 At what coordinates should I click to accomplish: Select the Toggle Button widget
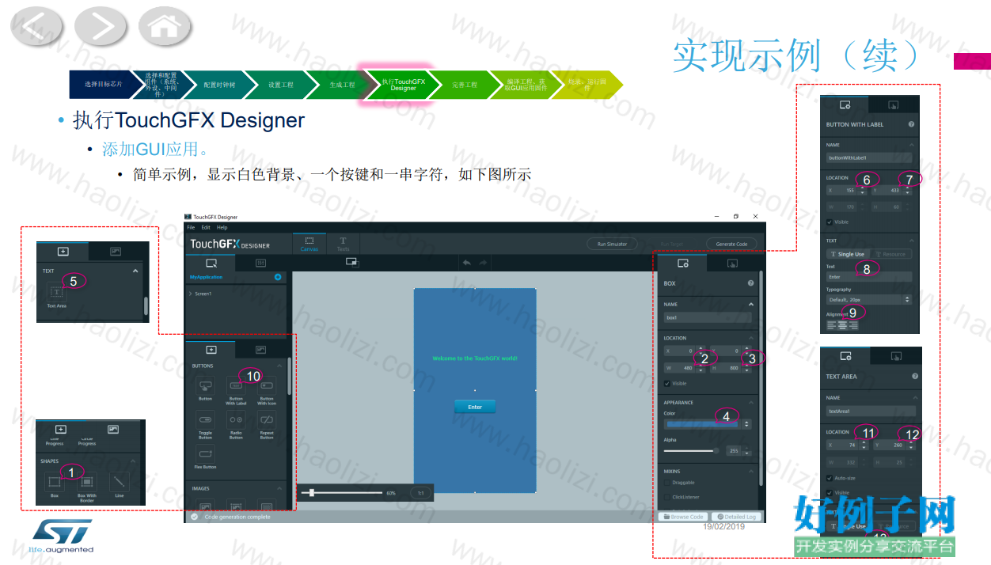206,419
